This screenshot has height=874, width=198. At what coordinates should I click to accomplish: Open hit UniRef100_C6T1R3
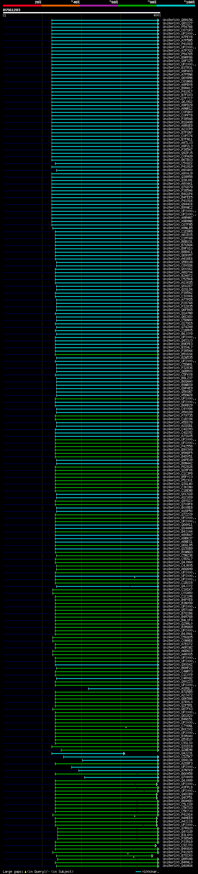(177, 30)
